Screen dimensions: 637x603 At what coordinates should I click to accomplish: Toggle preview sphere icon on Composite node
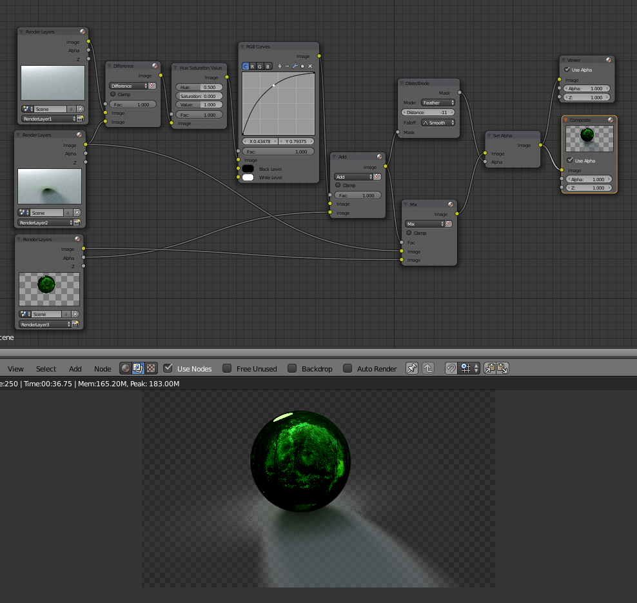click(611, 120)
